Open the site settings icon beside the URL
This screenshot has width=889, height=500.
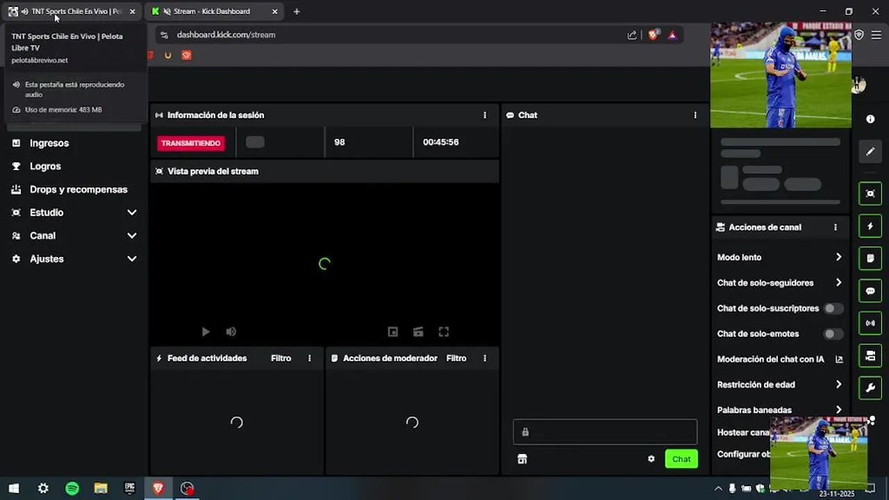pos(164,35)
